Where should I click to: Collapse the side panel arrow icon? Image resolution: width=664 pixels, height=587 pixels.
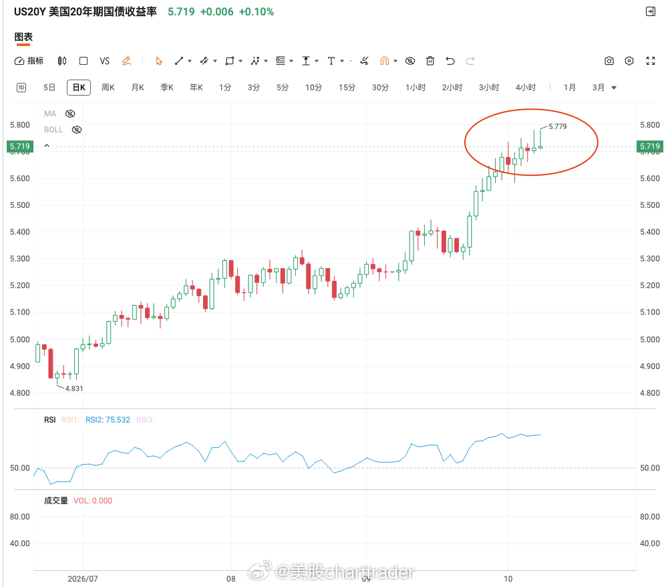pyautogui.click(x=651, y=11)
